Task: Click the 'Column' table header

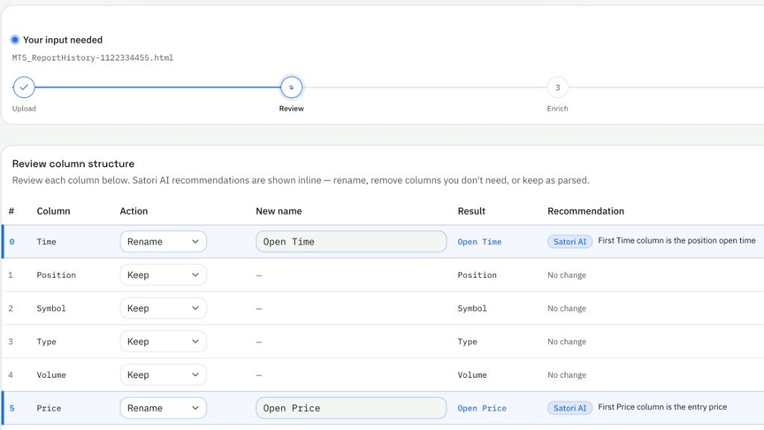Action: (54, 211)
